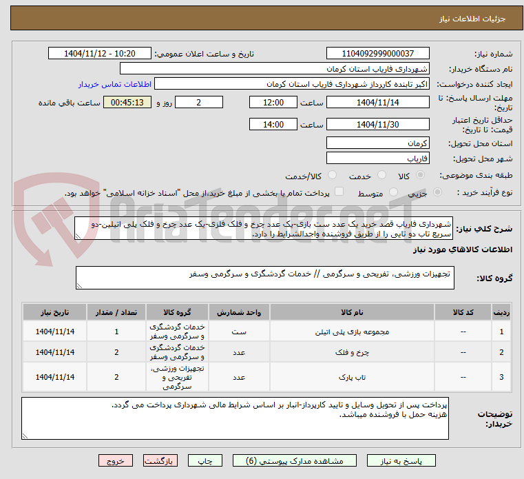
Task: Open مشاهده مدارک پیوستی (6) attachments
Action: pyautogui.click(x=295, y=460)
